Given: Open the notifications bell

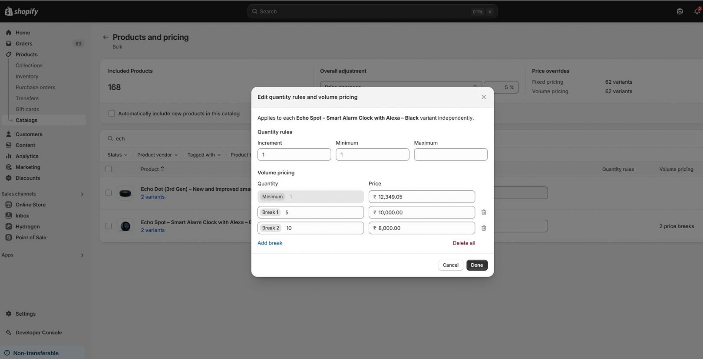Looking at the screenshot, I should pyautogui.click(x=696, y=11).
